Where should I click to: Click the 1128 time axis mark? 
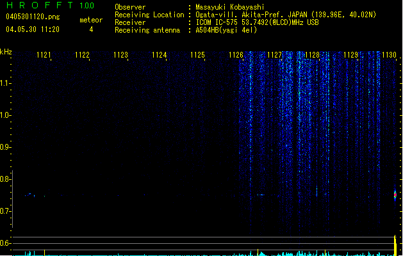pos(312,55)
